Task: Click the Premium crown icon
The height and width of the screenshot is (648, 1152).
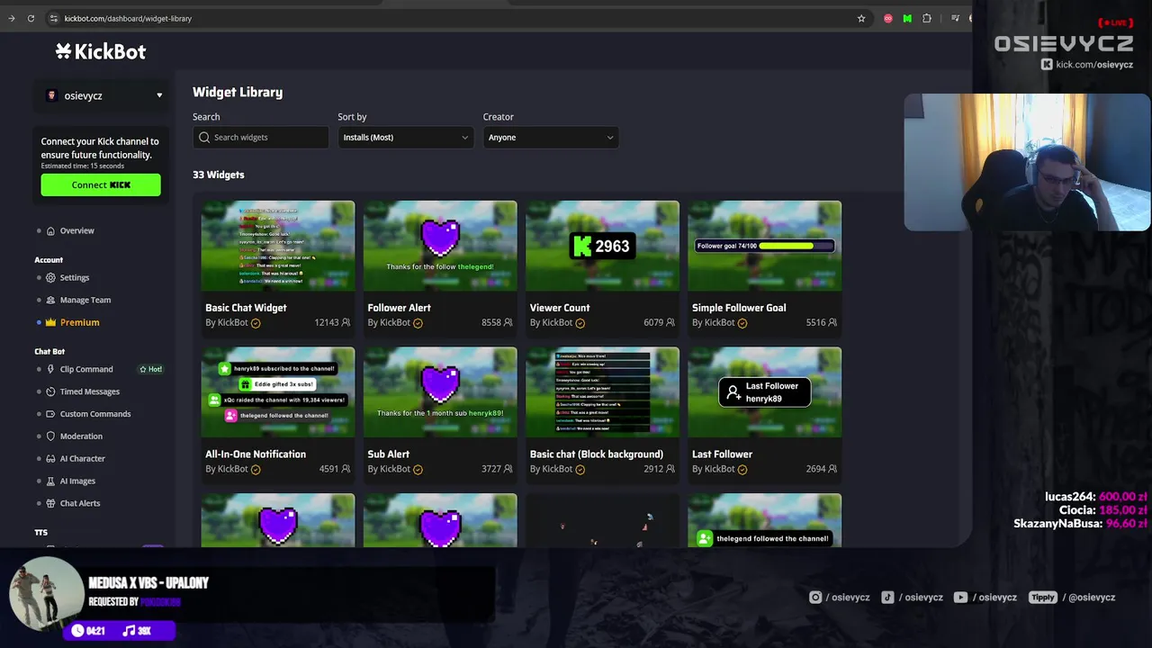Action: [51, 322]
